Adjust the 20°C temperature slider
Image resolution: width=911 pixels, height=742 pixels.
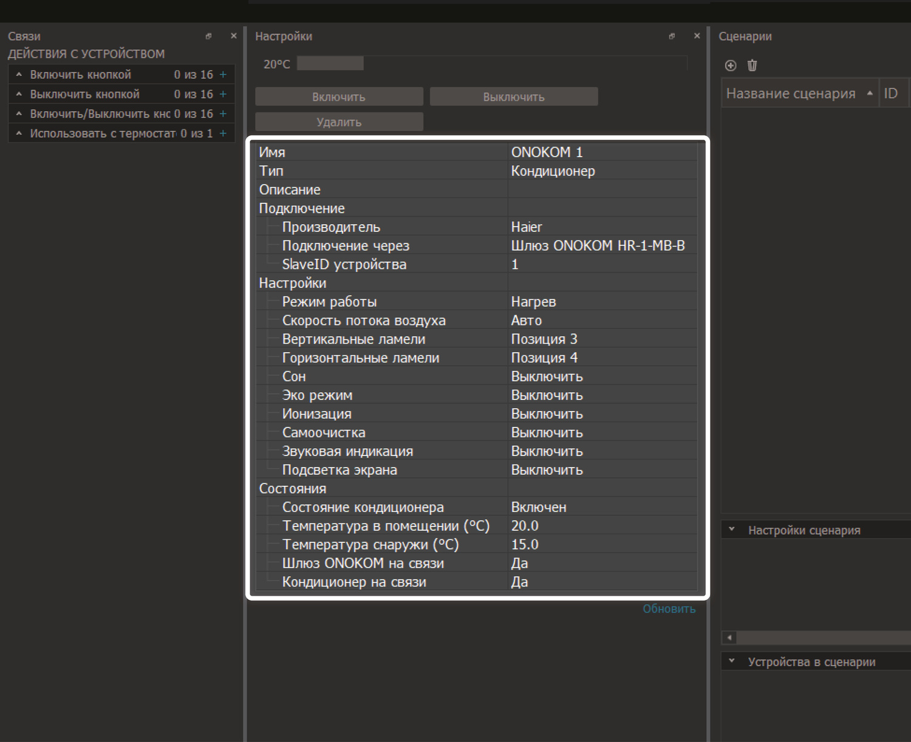pos(330,64)
